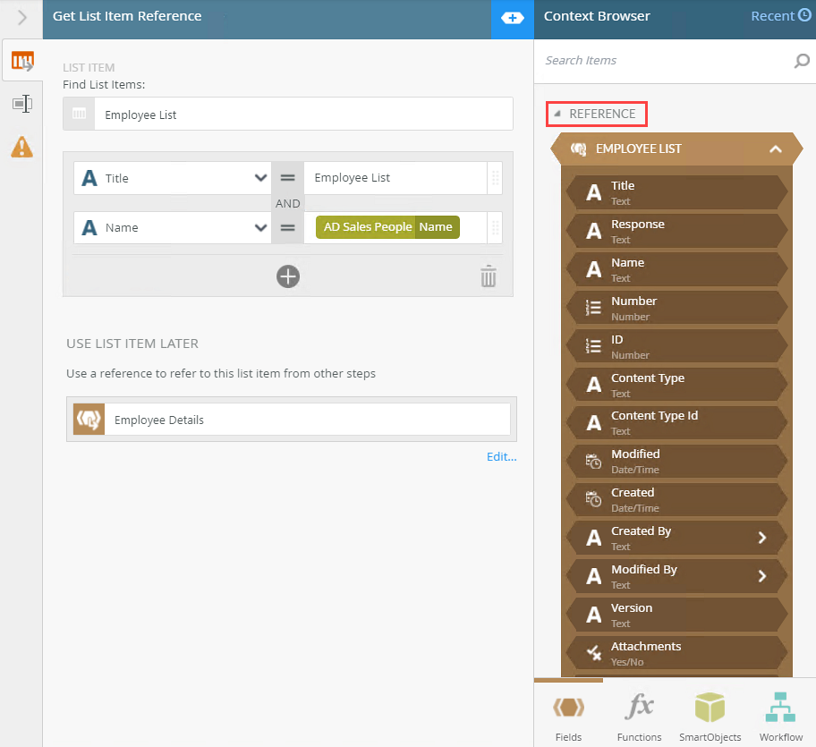Screen dimensions: 816x747
Task: Click the equals operator for Title row
Action: coord(288,178)
